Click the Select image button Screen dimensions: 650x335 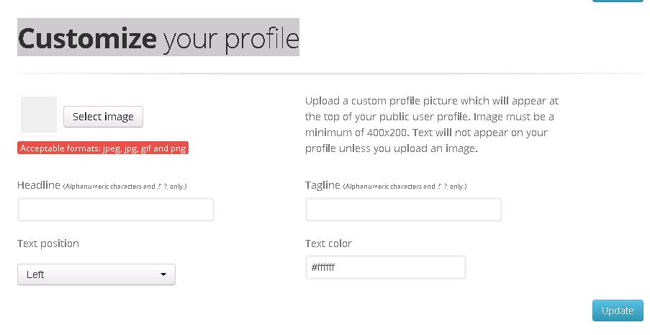[x=103, y=117]
